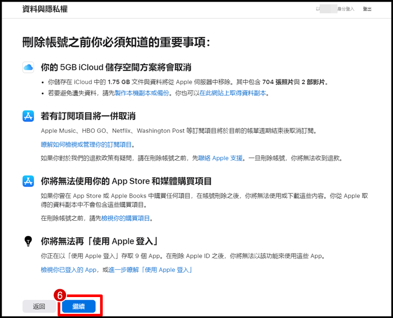Click the 身分登入 account text in header
Screen dimensions: 393x318
coord(346,9)
